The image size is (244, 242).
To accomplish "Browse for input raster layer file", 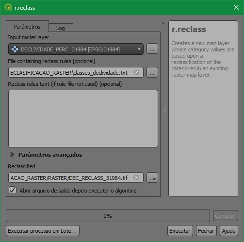I will 152,48.
